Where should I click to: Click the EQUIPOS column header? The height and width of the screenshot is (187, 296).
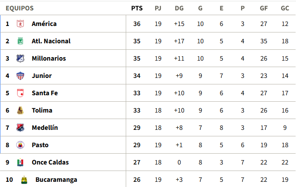coord(19,8)
